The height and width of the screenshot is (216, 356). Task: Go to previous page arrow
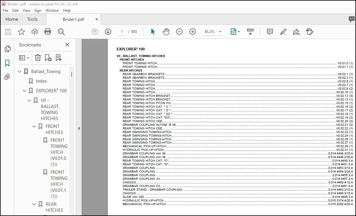point(95,32)
